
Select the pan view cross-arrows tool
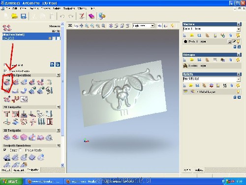81,26
